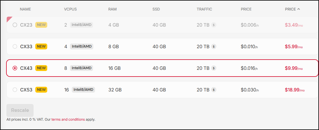Click the Rescale button
The width and height of the screenshot is (319, 130).
[x=20, y=110]
